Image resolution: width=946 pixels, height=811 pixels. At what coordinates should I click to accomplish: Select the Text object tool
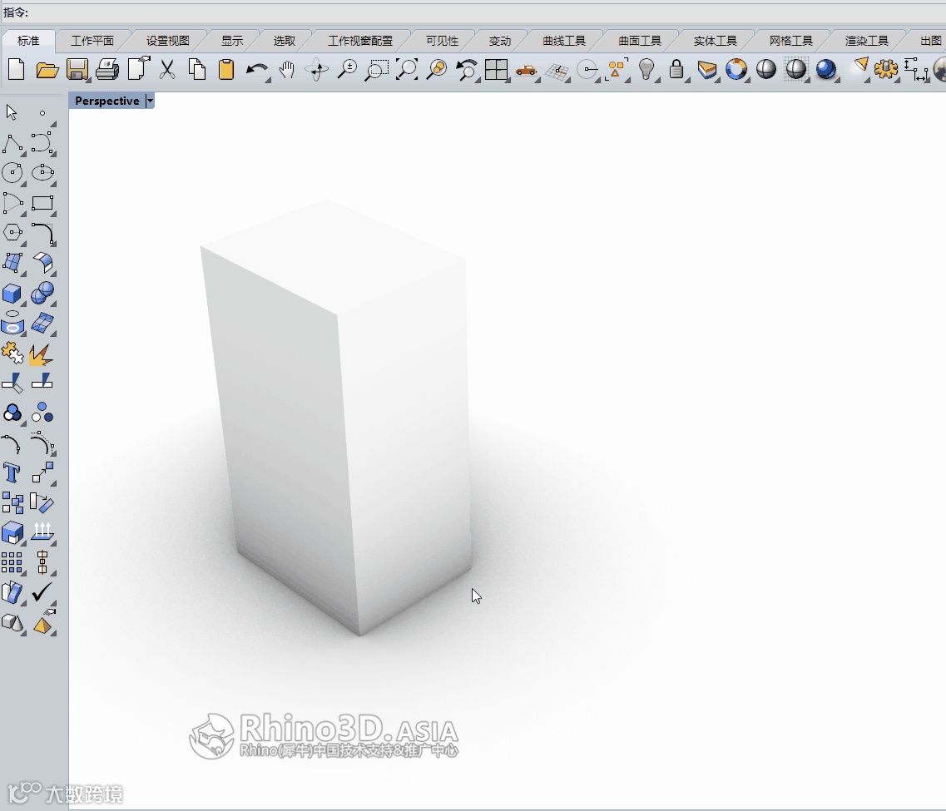pos(12,472)
